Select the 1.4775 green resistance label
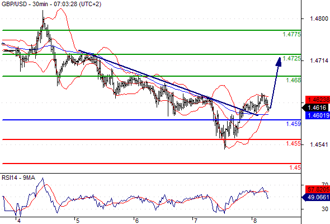 [x=292, y=34]
